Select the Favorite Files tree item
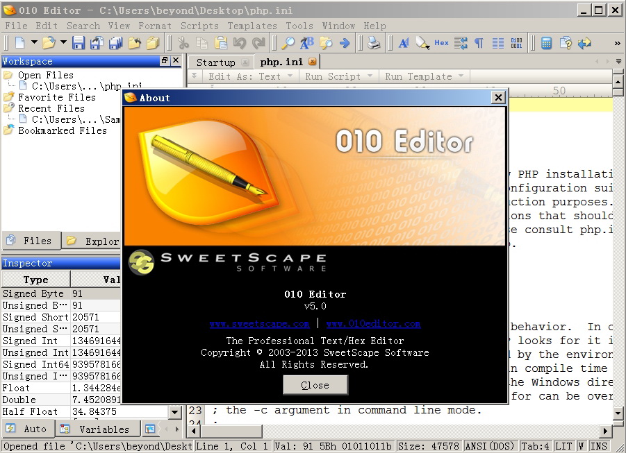 coord(57,97)
